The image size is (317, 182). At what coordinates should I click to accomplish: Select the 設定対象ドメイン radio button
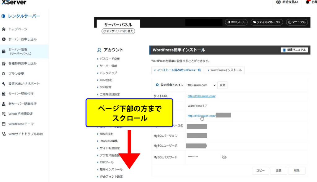[157, 85]
